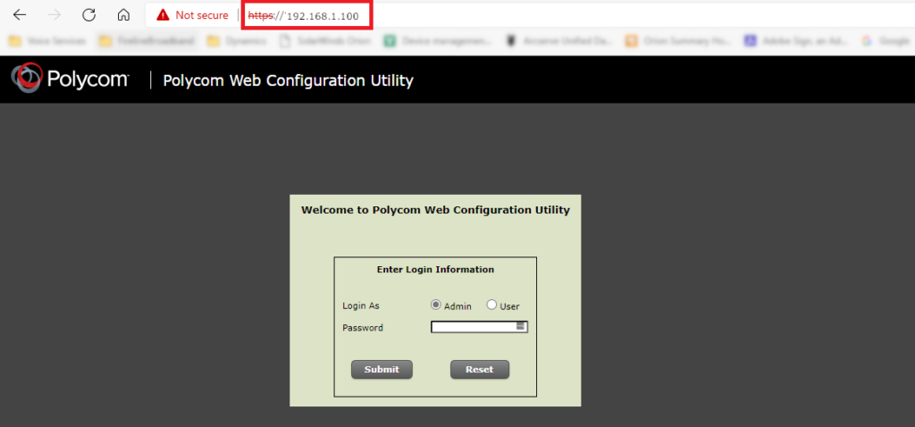Viewport: 915px width, 427px height.
Task: Click the Not secure warning indicator
Action: (192, 15)
